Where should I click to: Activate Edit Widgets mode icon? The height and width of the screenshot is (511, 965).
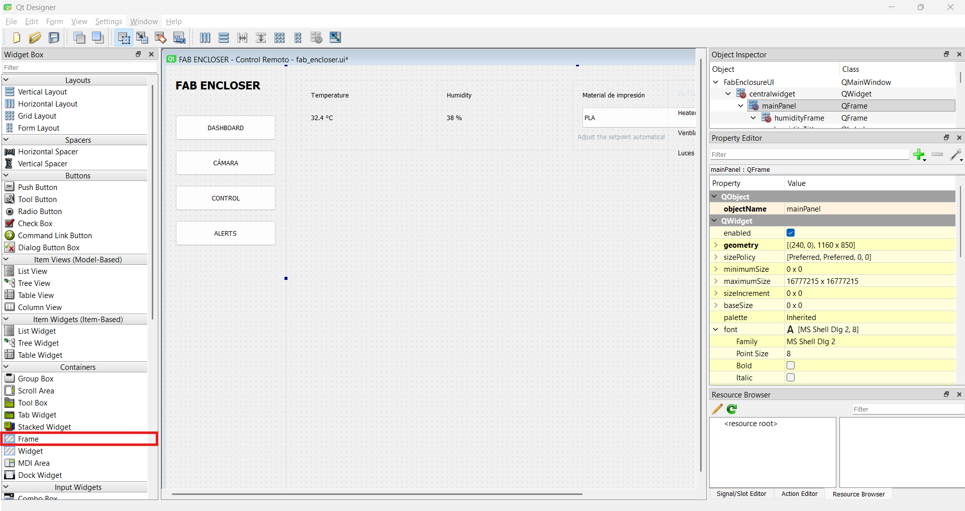(x=124, y=38)
